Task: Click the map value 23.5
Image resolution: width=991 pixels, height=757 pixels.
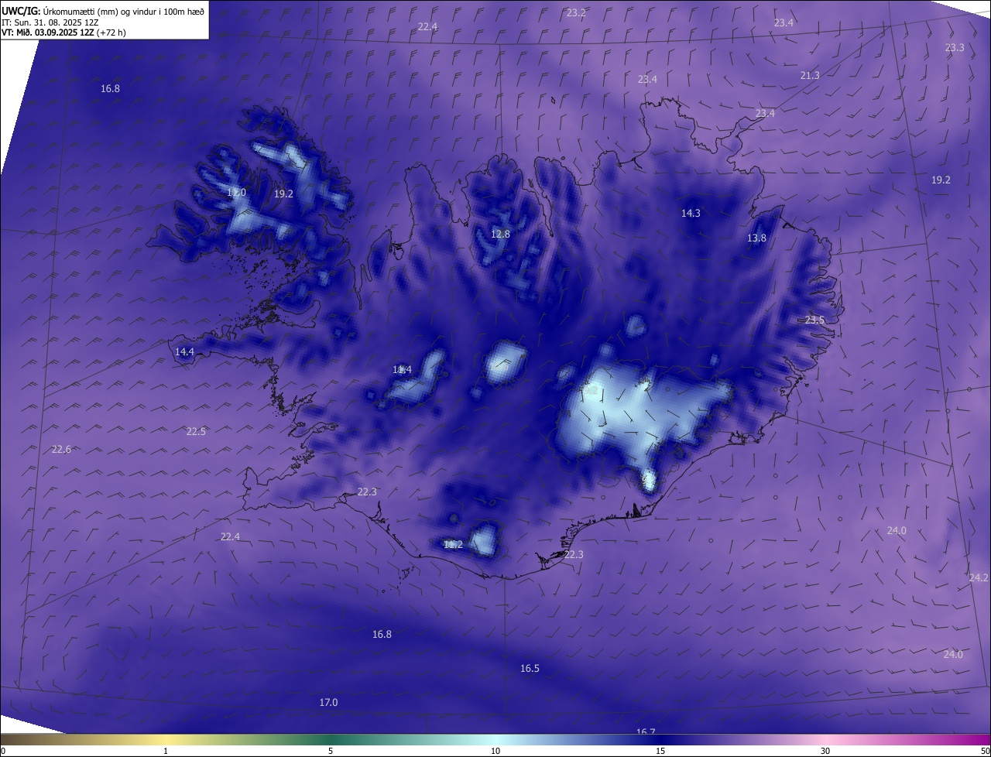Action: [x=814, y=320]
